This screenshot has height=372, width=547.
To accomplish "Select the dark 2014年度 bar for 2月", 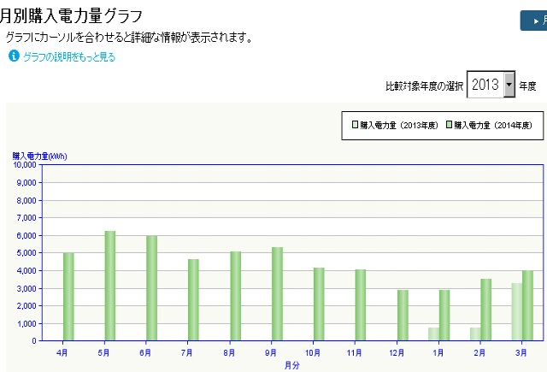I will tap(485, 310).
